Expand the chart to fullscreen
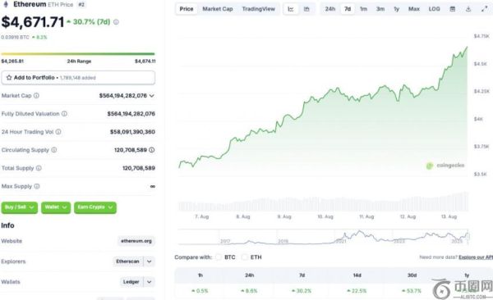 pos(484,9)
